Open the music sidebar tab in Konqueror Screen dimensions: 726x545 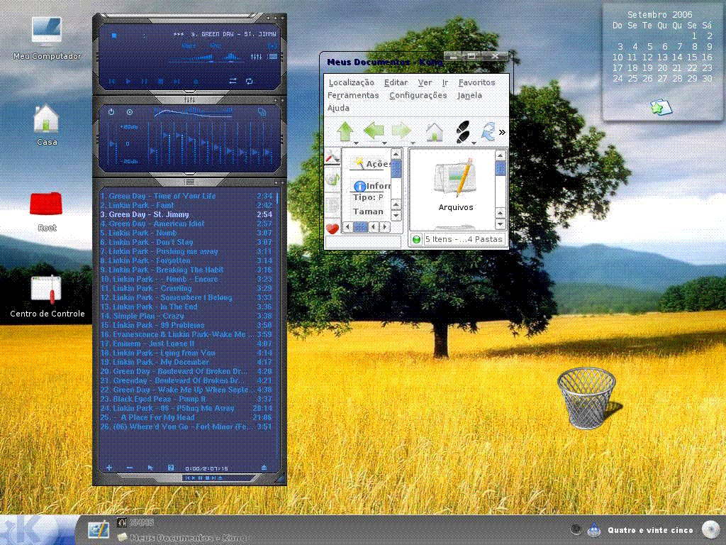(x=332, y=179)
